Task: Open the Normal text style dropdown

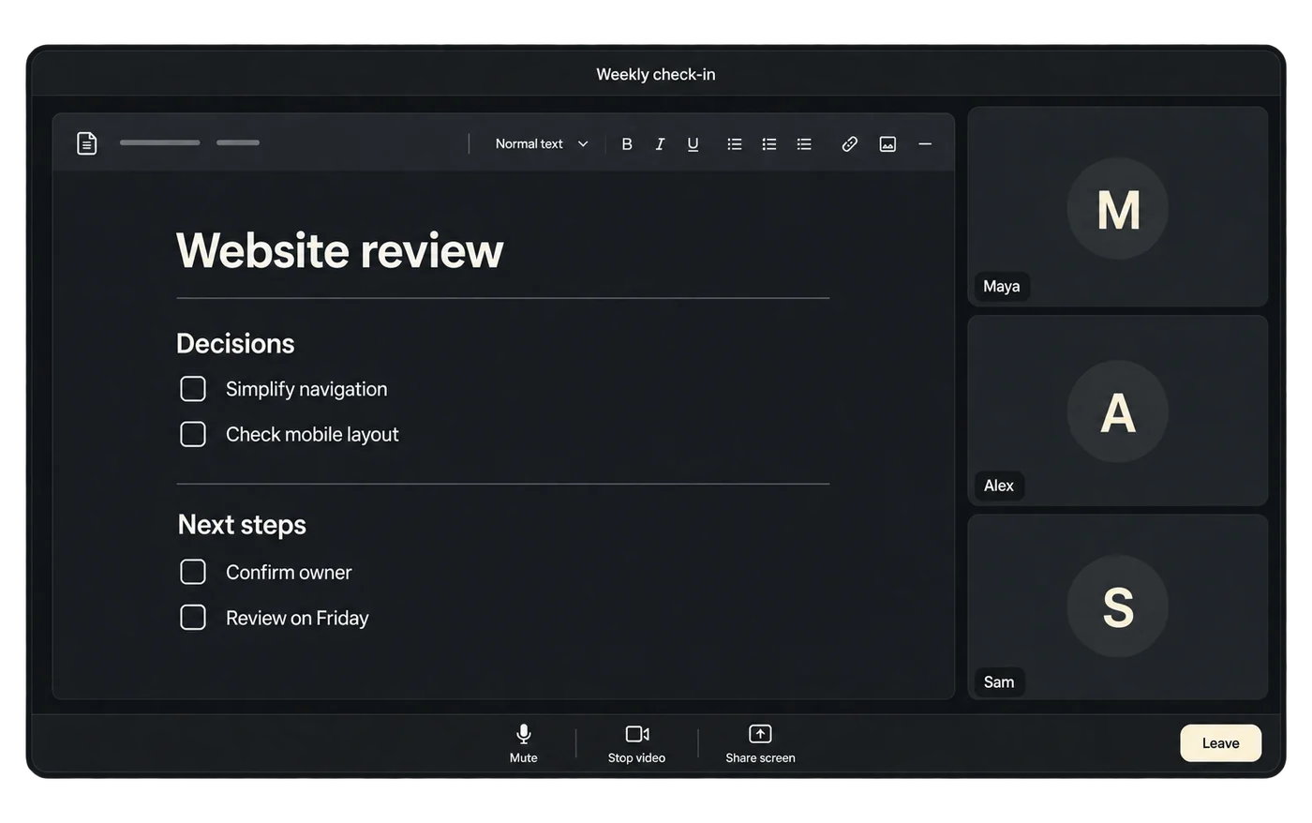Action: click(542, 144)
